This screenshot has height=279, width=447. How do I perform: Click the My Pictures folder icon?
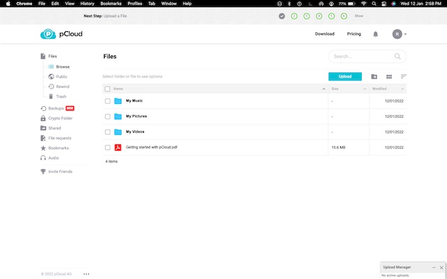click(118, 116)
